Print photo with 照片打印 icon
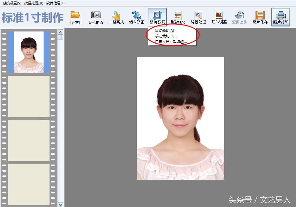 pyautogui.click(x=281, y=17)
